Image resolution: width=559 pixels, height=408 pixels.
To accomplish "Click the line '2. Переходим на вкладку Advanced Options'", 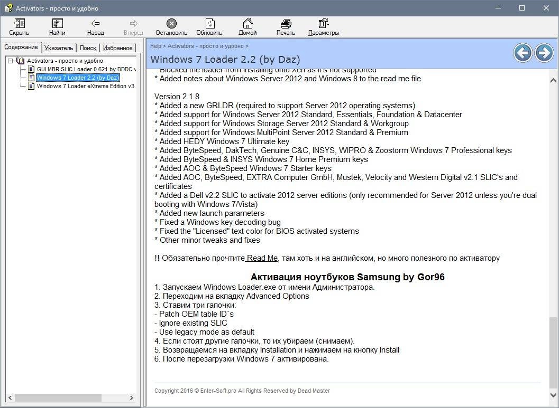I will (x=232, y=296).
